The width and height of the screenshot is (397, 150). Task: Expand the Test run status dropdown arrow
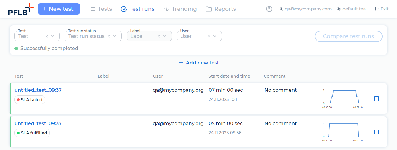(x=115, y=36)
